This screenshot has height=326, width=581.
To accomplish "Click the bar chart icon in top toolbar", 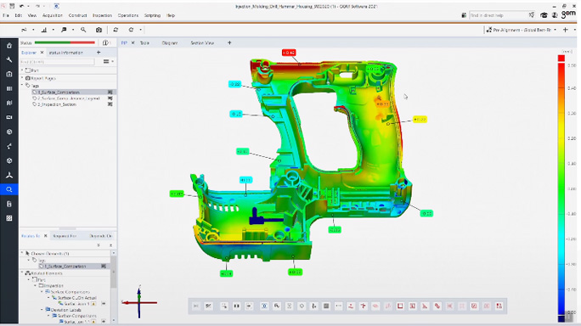I will click(44, 30).
